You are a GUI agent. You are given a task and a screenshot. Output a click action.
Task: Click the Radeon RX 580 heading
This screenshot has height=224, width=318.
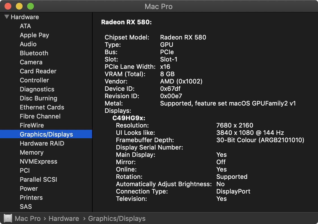(x=126, y=22)
